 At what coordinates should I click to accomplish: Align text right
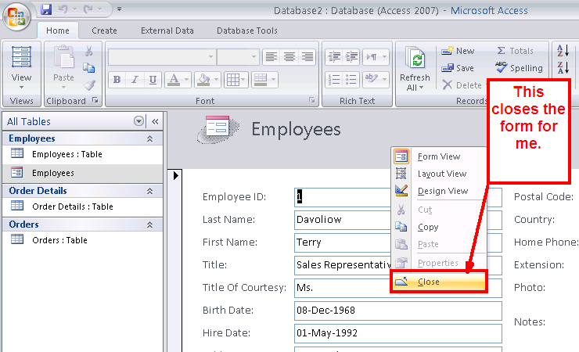pos(307,57)
